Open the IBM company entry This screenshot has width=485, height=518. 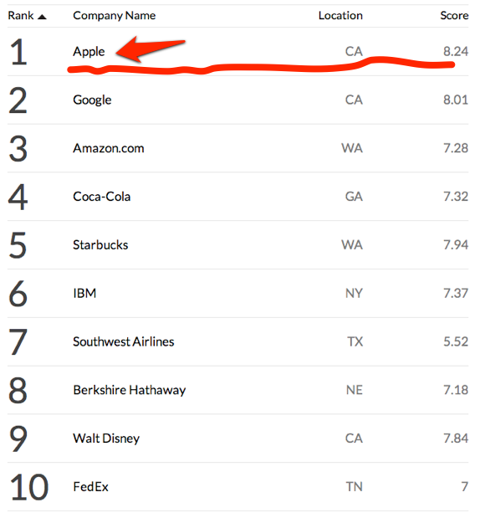[x=84, y=294]
